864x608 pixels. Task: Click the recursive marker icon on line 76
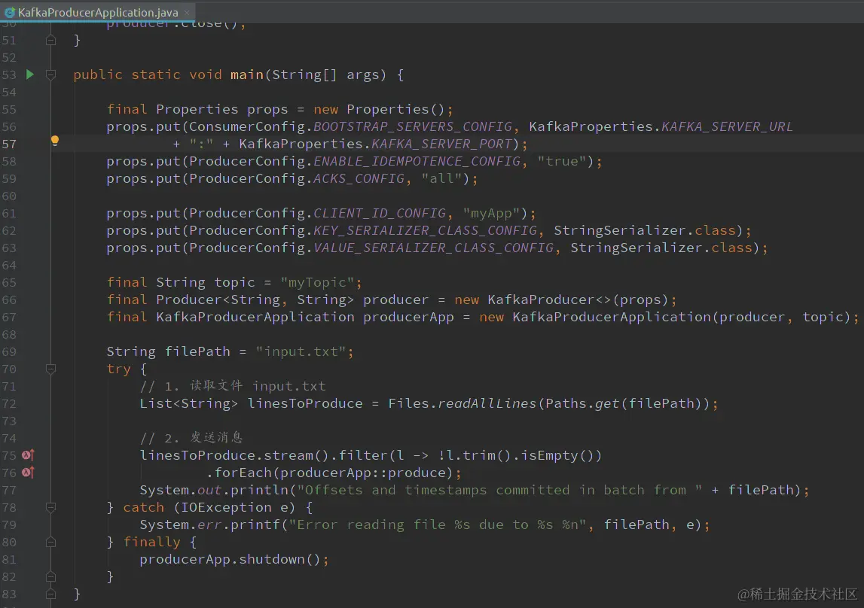click(28, 472)
